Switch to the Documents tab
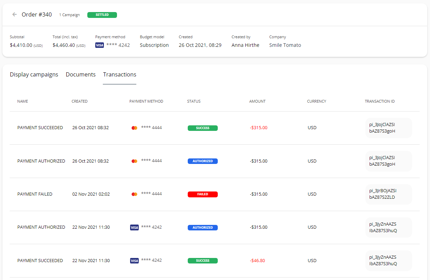This screenshot has height=280, width=430. (80, 74)
